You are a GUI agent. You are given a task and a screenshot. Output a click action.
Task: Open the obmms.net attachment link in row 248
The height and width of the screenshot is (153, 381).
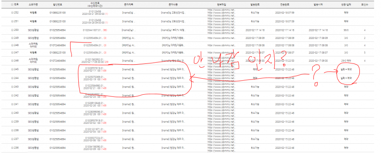[222, 45]
